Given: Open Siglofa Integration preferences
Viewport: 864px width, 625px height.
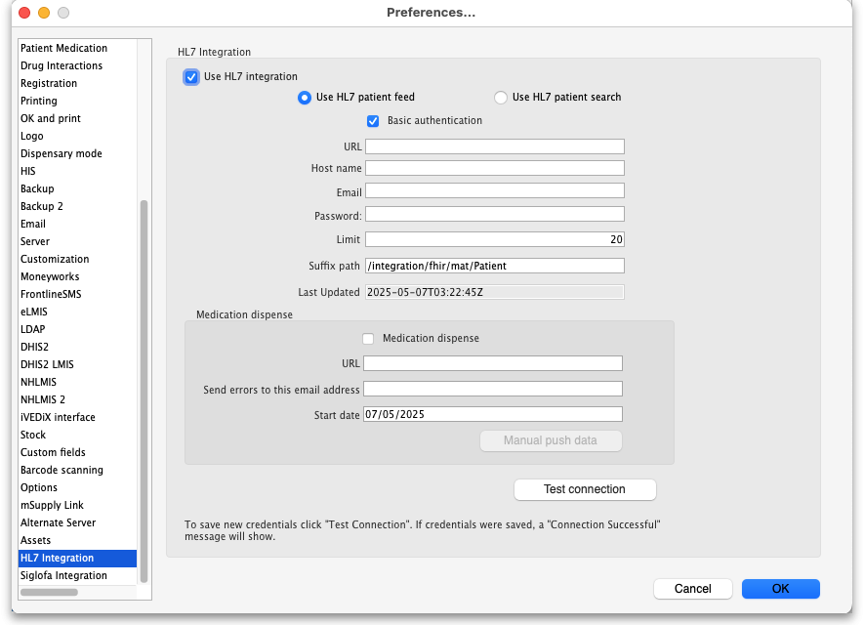Looking at the screenshot, I should (x=63, y=576).
